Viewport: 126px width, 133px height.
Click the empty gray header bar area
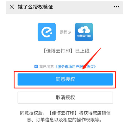point(83,7)
